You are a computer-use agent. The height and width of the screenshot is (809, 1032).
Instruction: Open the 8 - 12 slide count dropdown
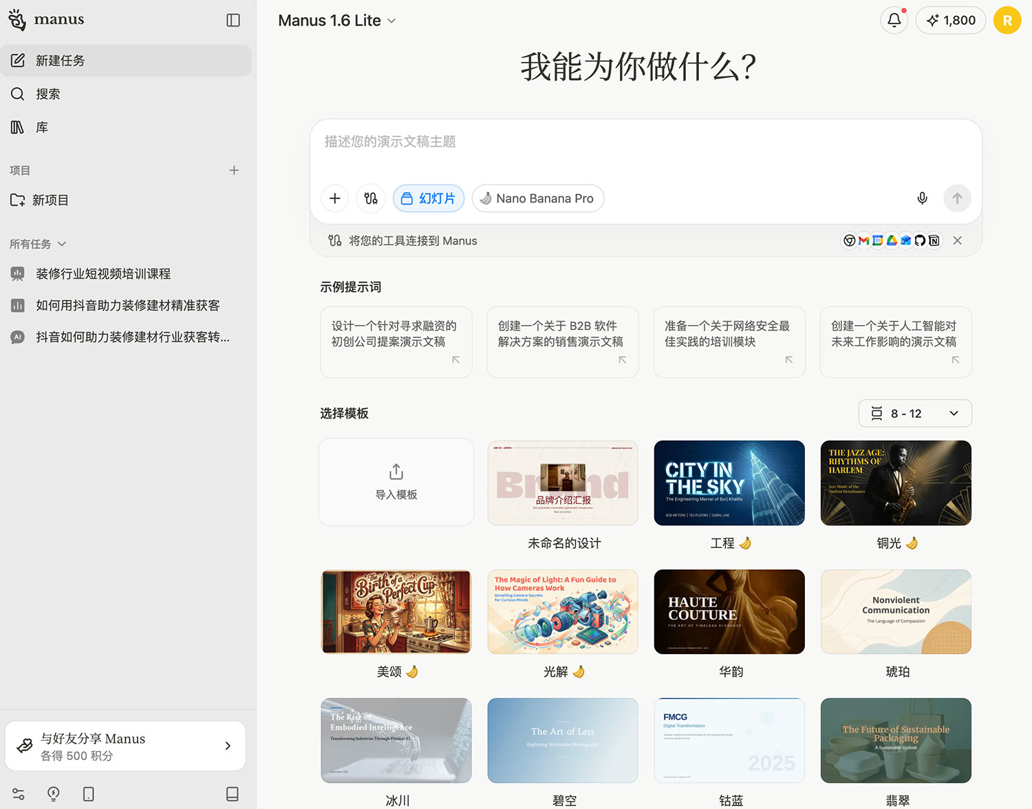point(915,413)
